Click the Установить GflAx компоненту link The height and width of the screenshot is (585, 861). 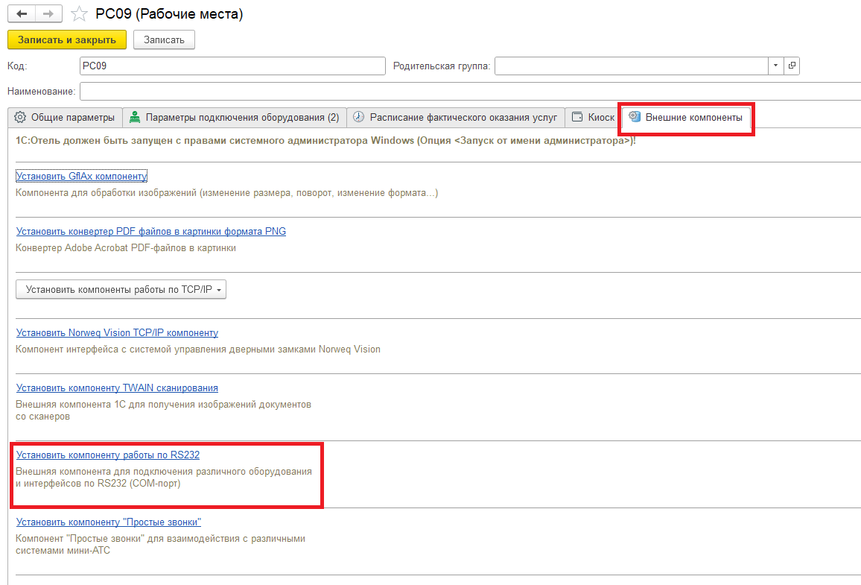[x=81, y=177]
